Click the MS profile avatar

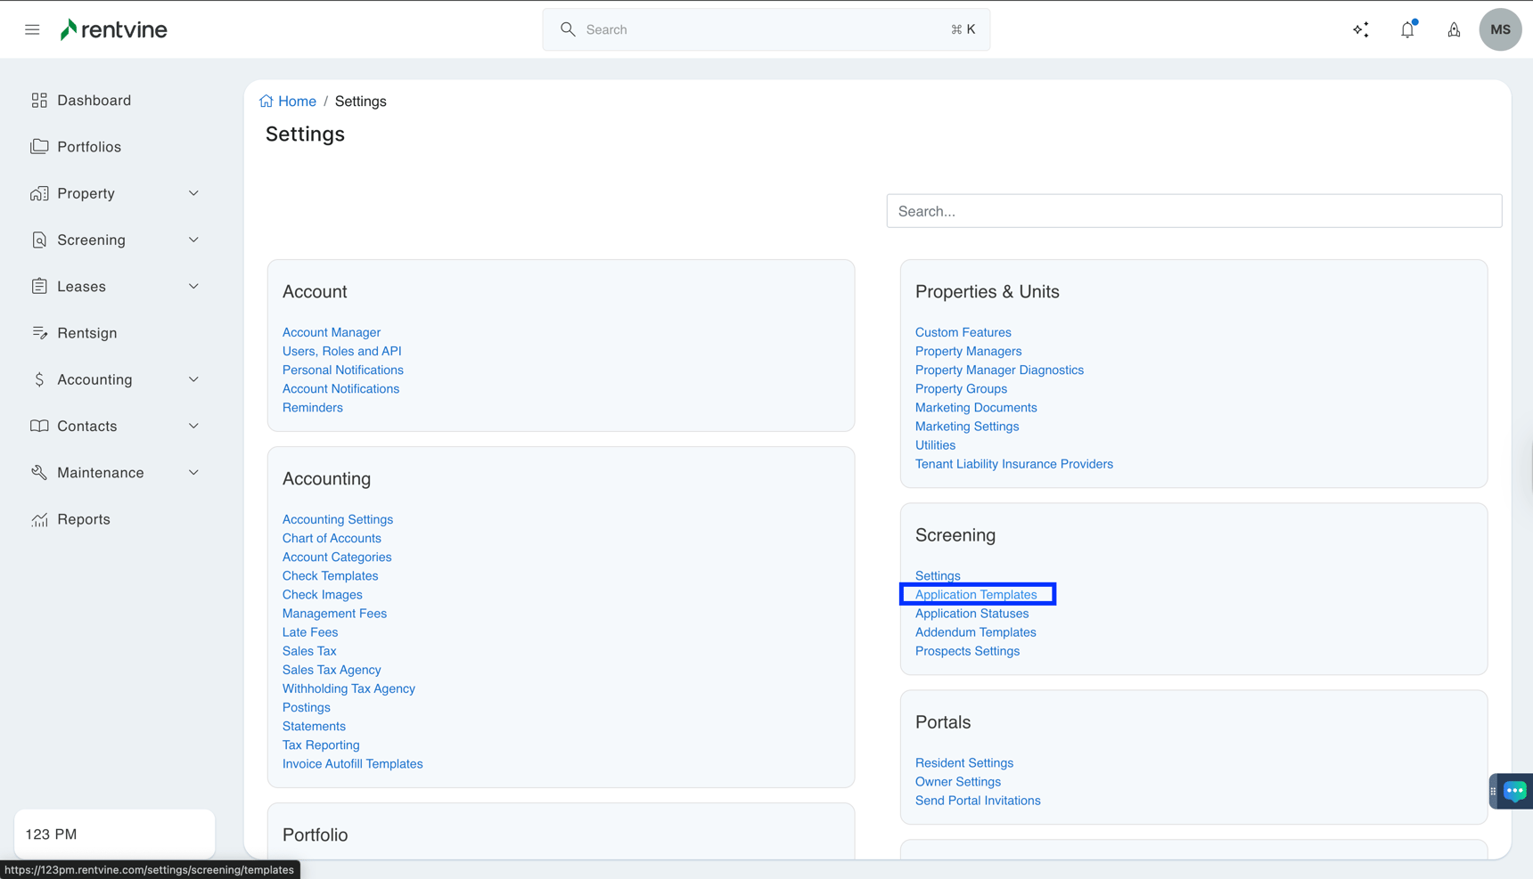tap(1500, 29)
